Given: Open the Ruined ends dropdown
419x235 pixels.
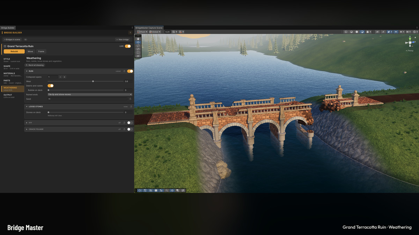Looking at the screenshot, I should [x=90, y=94].
